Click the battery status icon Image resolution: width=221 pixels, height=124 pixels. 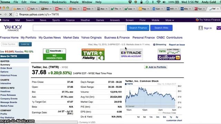click(x=177, y=2)
